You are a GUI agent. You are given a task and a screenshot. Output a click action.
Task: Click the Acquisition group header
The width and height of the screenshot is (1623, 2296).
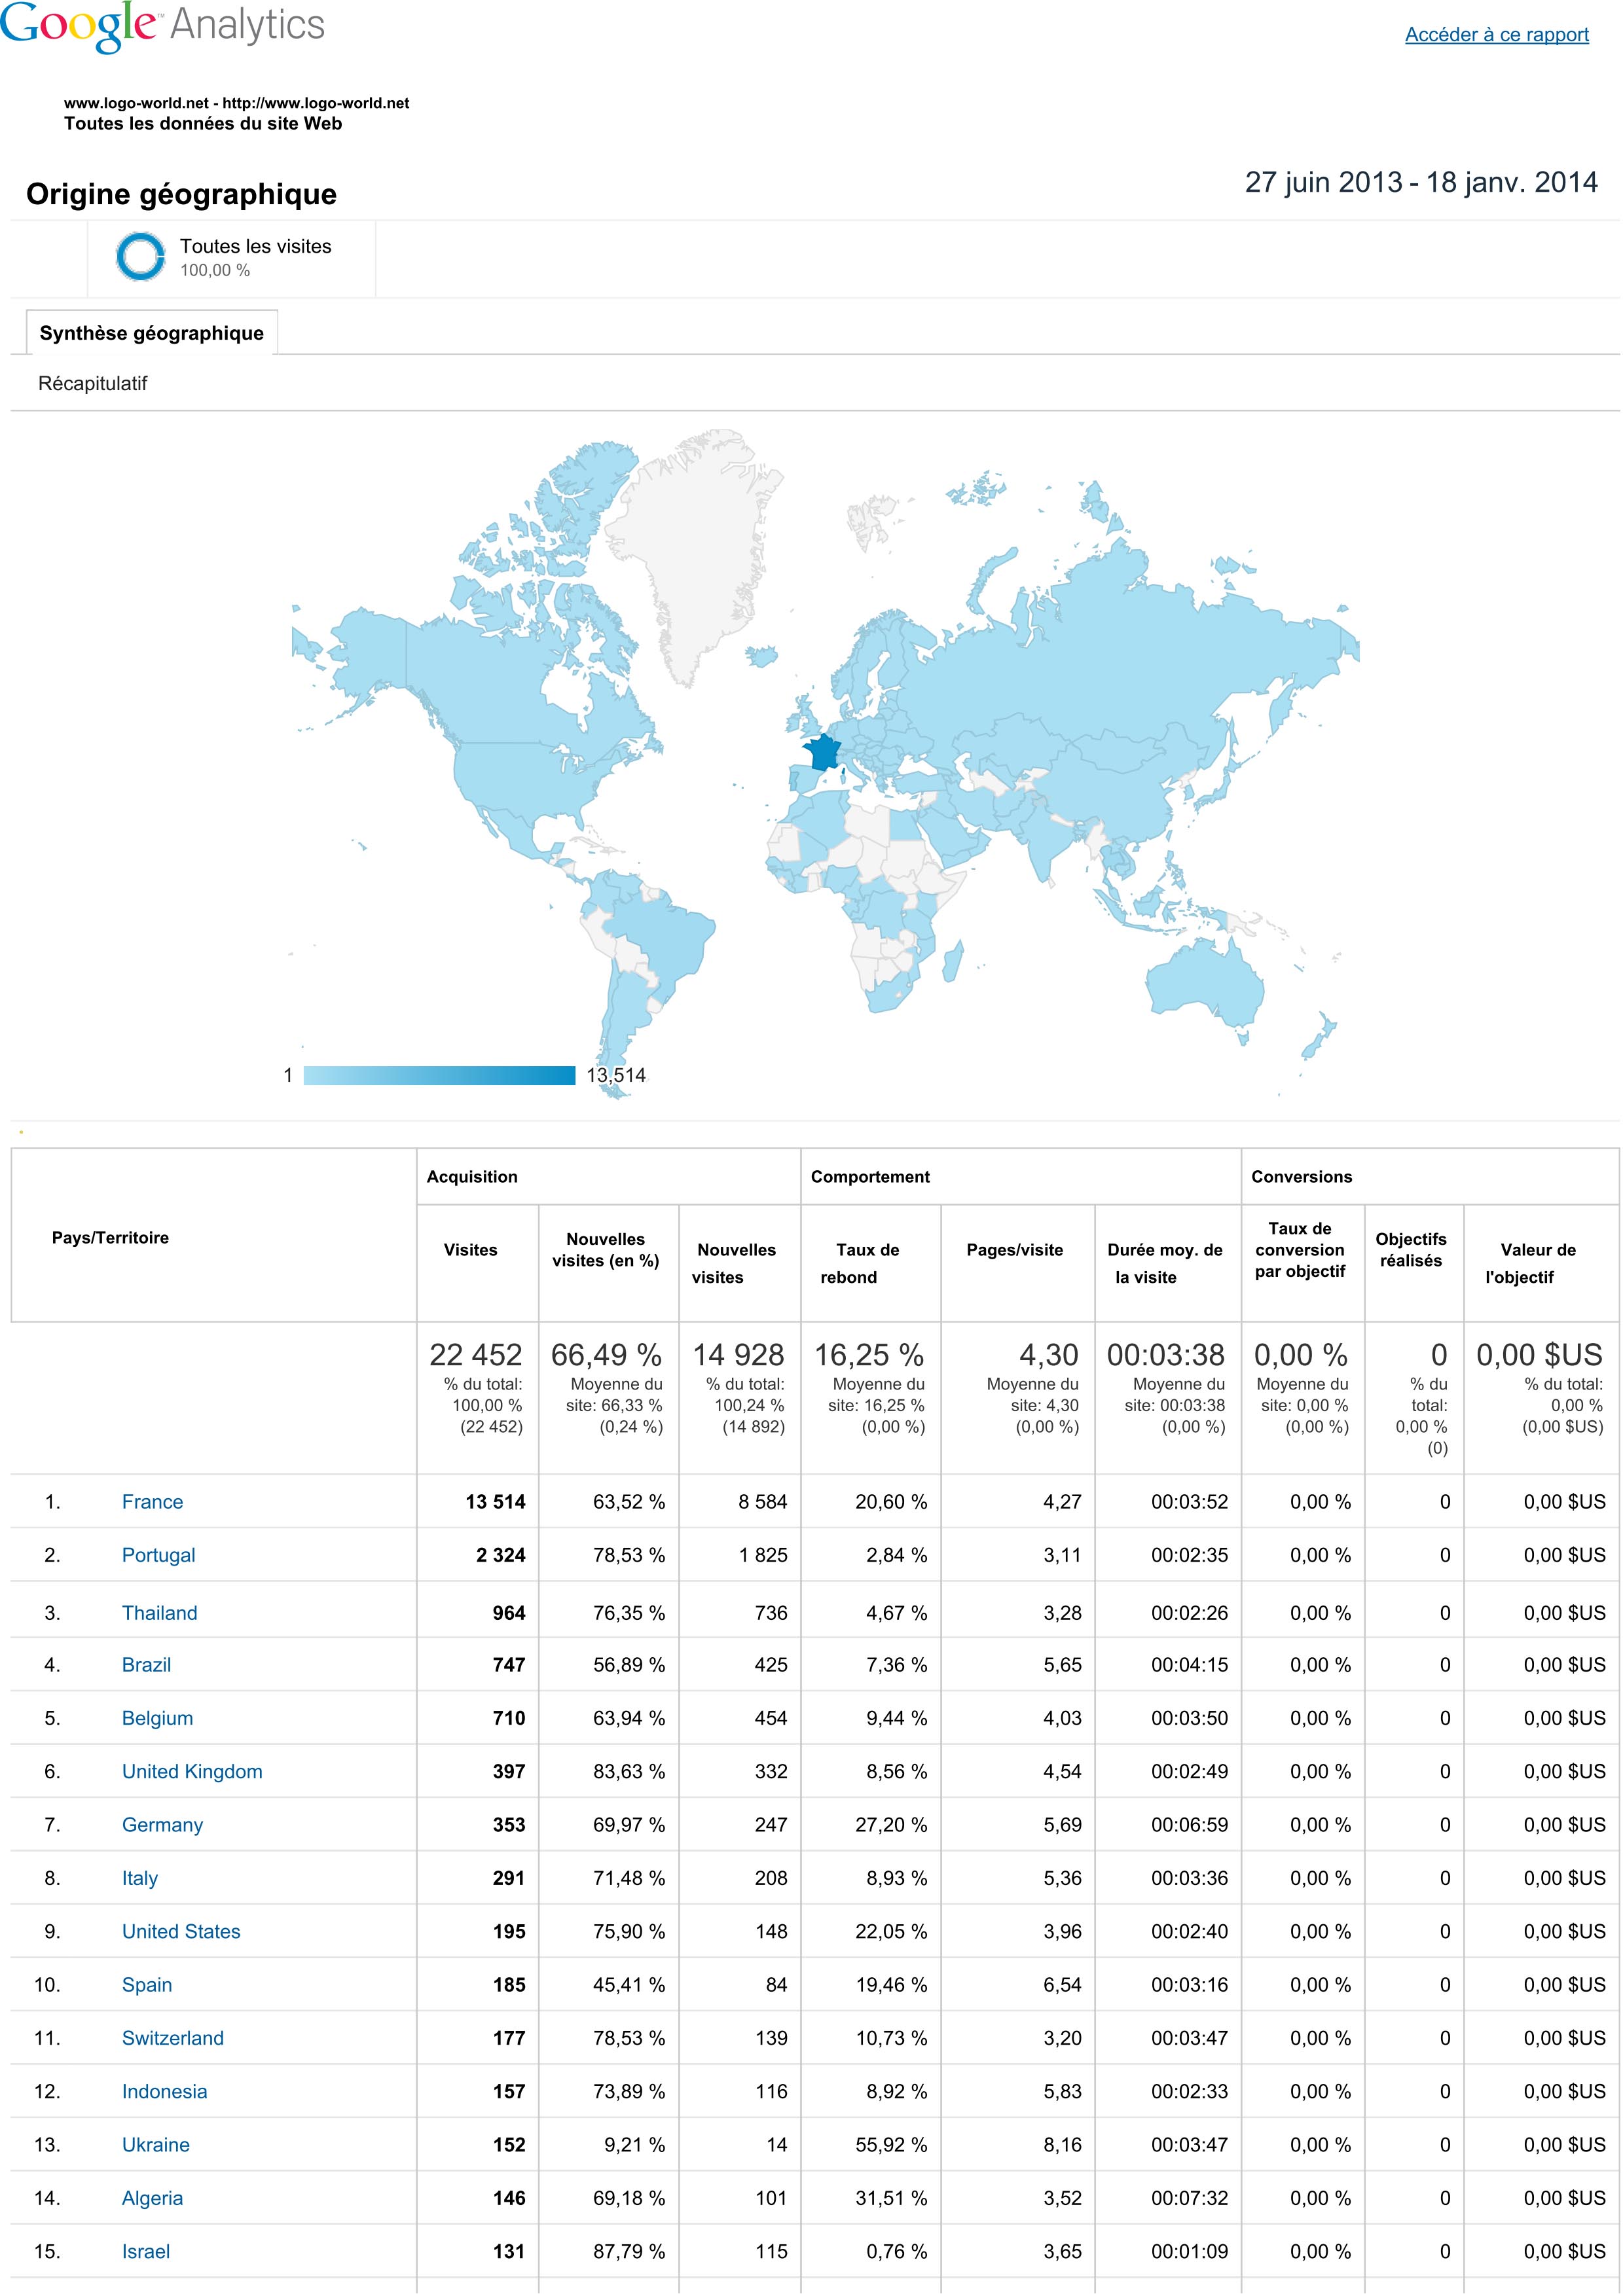pyautogui.click(x=472, y=1177)
